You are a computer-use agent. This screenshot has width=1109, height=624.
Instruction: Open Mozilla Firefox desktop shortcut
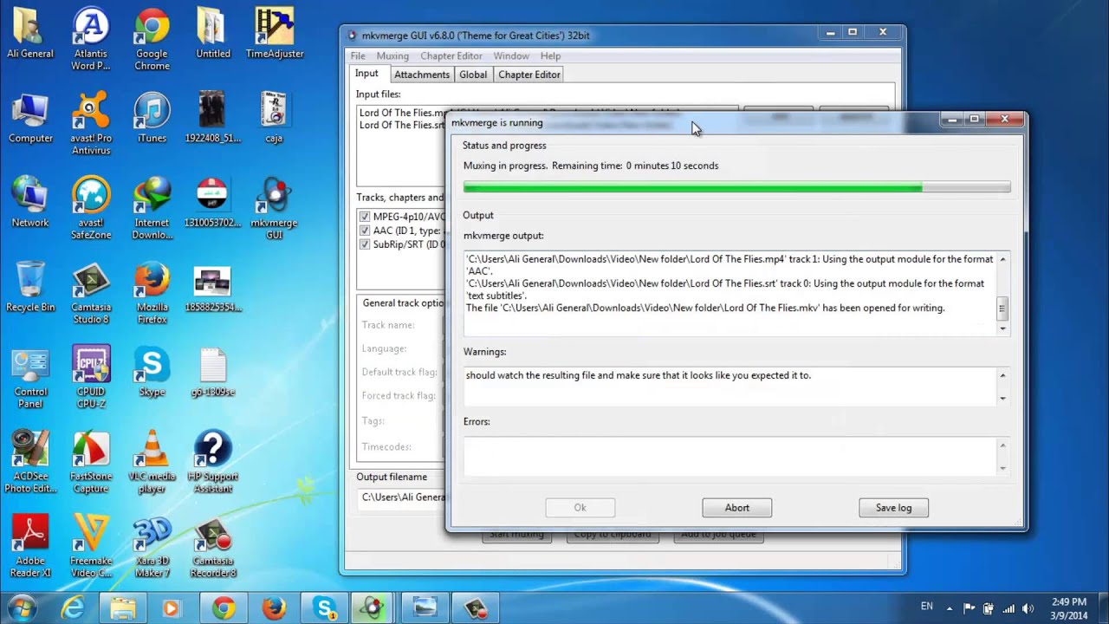(152, 294)
